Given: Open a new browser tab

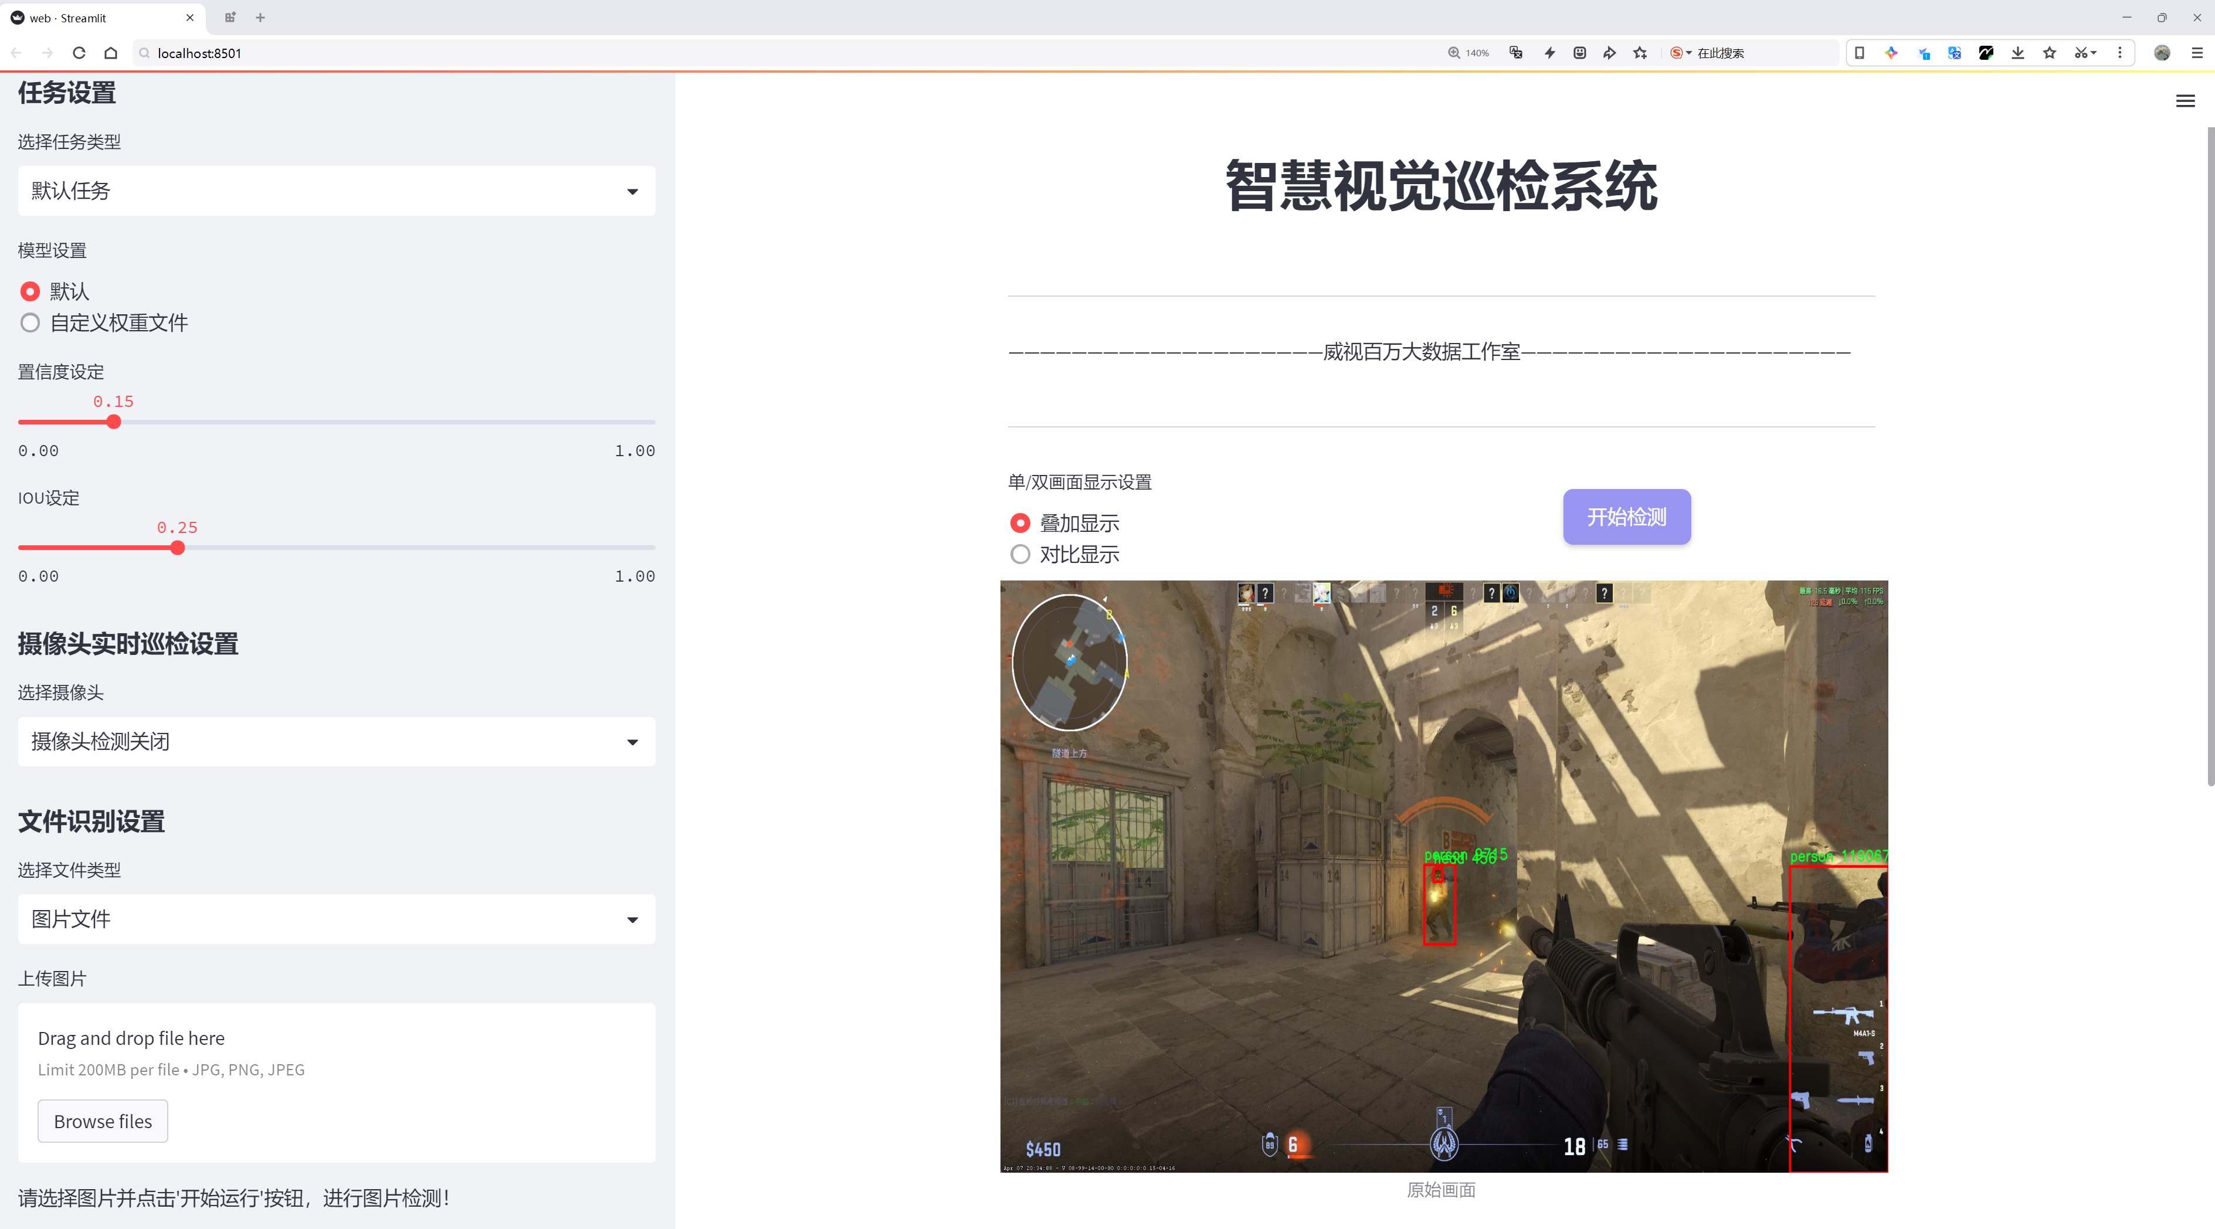Looking at the screenshot, I should click(260, 17).
